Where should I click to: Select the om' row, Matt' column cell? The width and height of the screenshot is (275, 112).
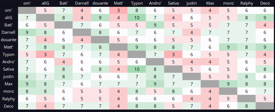click(118, 10)
